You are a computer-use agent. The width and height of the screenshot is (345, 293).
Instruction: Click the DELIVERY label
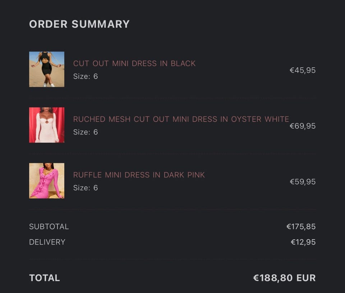click(47, 242)
